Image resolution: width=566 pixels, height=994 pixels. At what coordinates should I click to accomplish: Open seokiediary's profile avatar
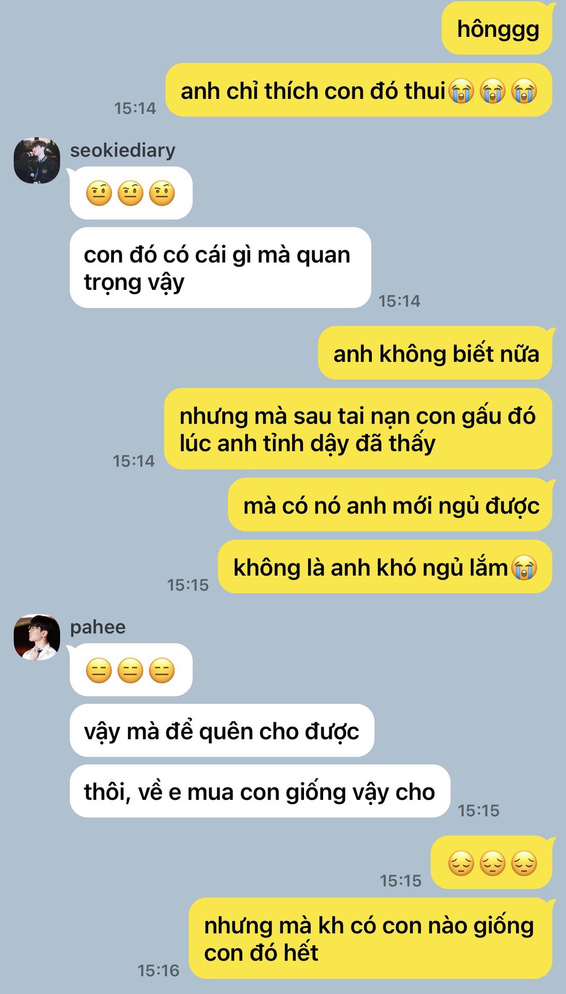click(37, 160)
